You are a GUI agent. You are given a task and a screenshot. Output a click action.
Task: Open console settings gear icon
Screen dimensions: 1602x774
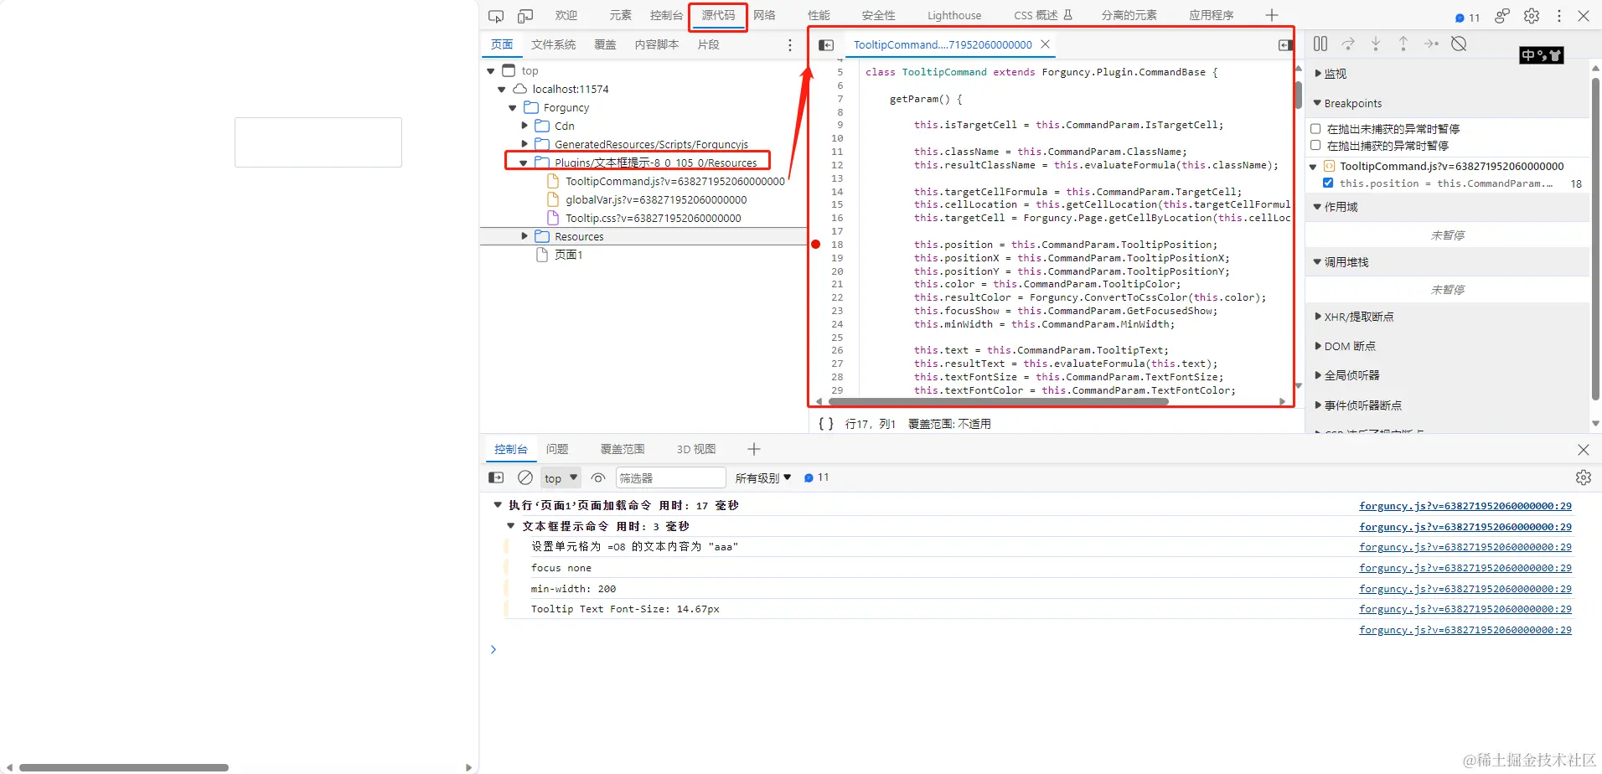point(1583,477)
